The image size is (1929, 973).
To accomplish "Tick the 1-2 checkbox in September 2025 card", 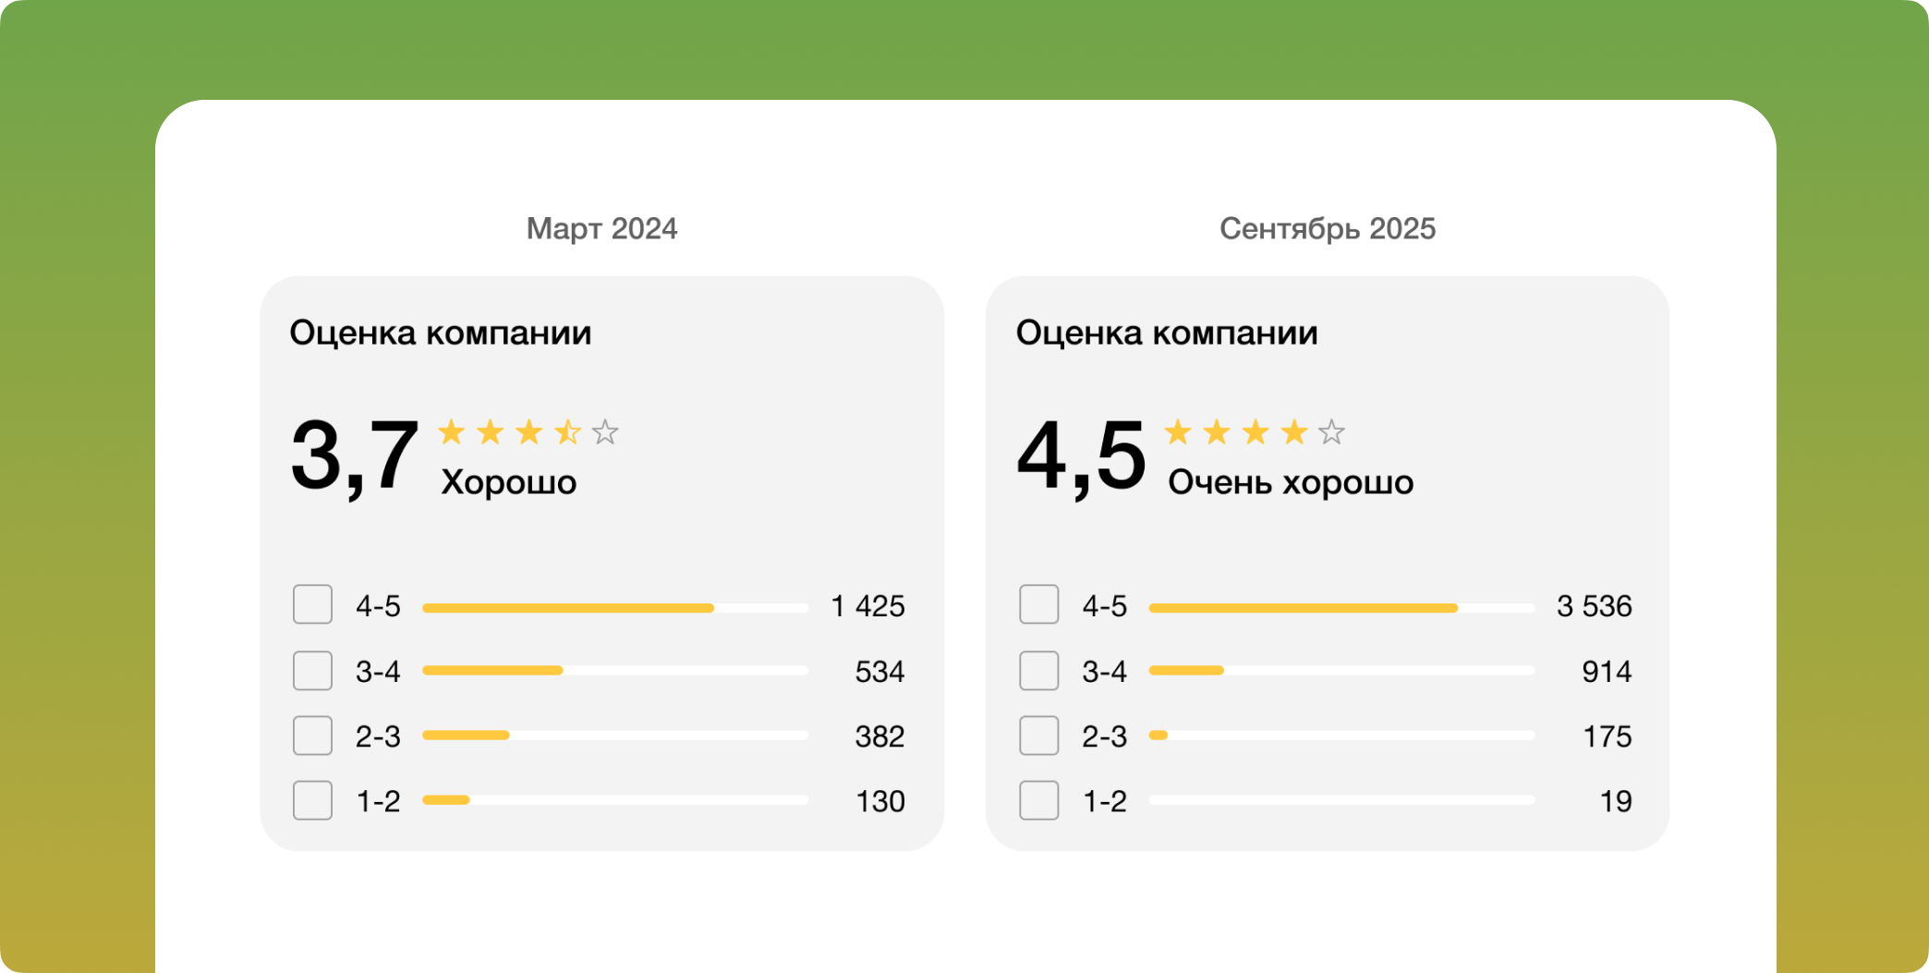I will [x=1038, y=800].
